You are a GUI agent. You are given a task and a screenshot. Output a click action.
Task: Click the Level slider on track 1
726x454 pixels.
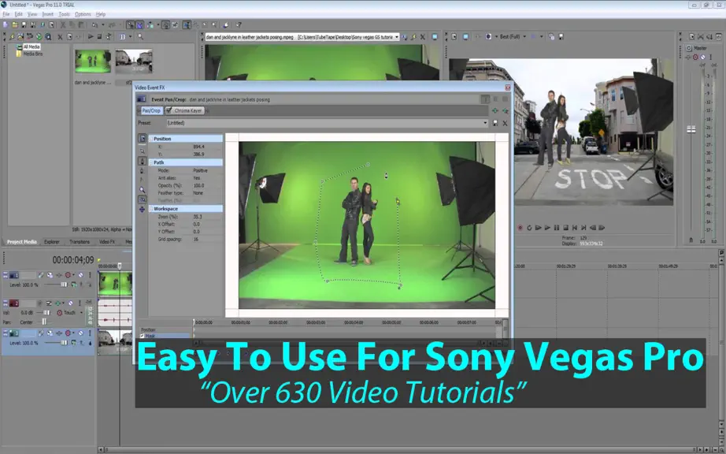click(x=64, y=285)
